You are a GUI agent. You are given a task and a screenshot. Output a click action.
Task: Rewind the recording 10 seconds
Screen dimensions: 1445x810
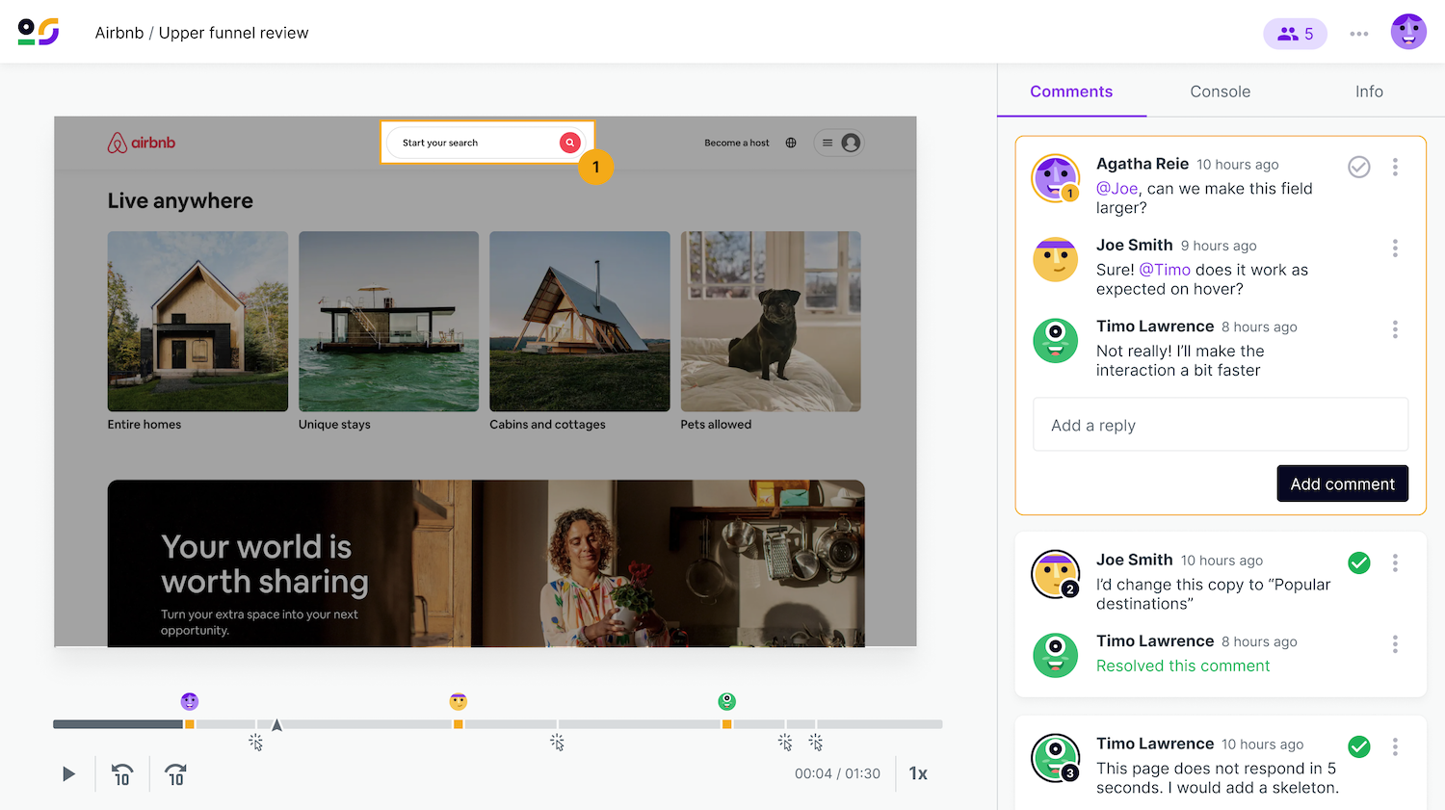click(x=122, y=774)
